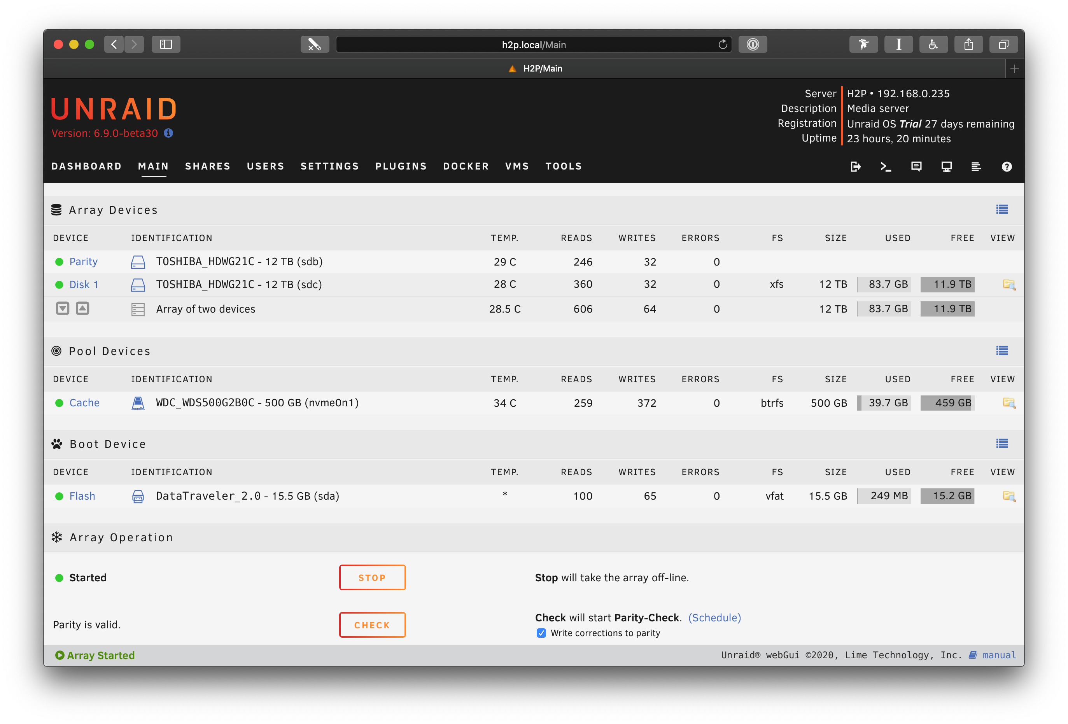The height and width of the screenshot is (724, 1068).
Task: Click Parity is valid text
Action: [86, 625]
